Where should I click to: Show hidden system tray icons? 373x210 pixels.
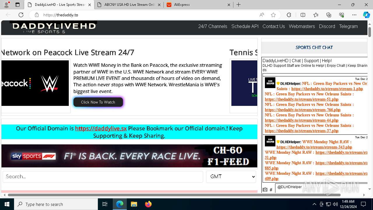tap(314, 204)
